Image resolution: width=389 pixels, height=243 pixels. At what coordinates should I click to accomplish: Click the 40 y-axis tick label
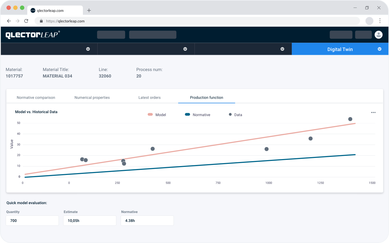19,134
